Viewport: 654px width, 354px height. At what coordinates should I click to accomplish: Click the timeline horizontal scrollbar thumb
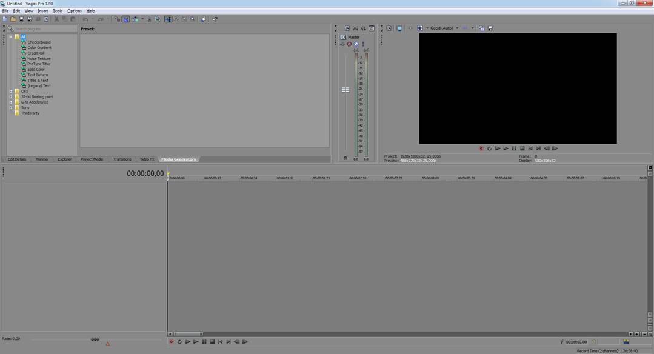coord(188,334)
